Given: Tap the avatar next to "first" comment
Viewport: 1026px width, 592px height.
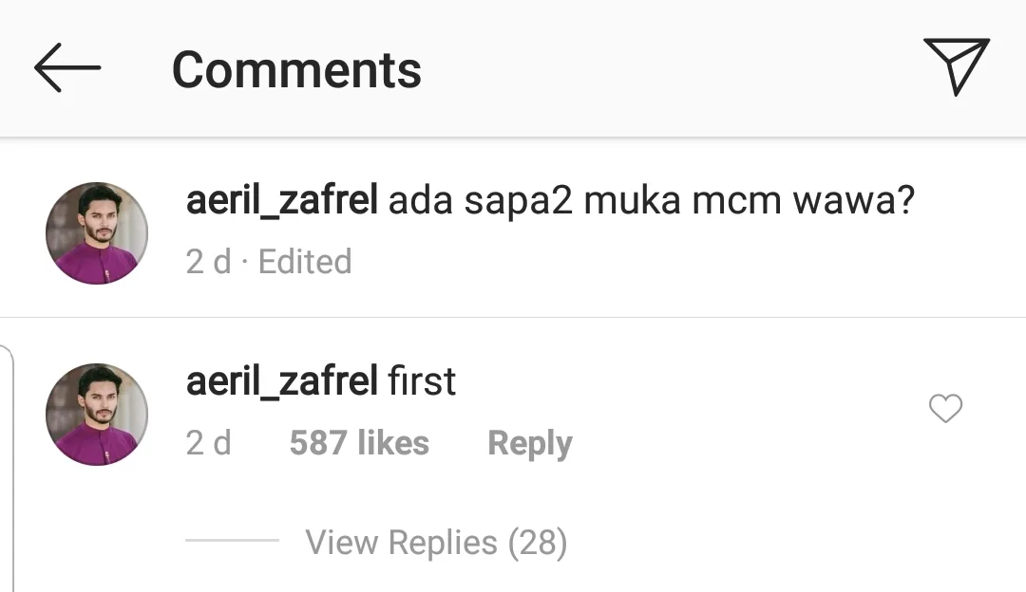Looking at the screenshot, I should click(97, 415).
